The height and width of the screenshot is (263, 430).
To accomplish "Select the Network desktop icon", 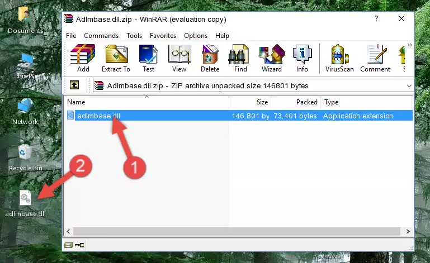I will [x=25, y=111].
